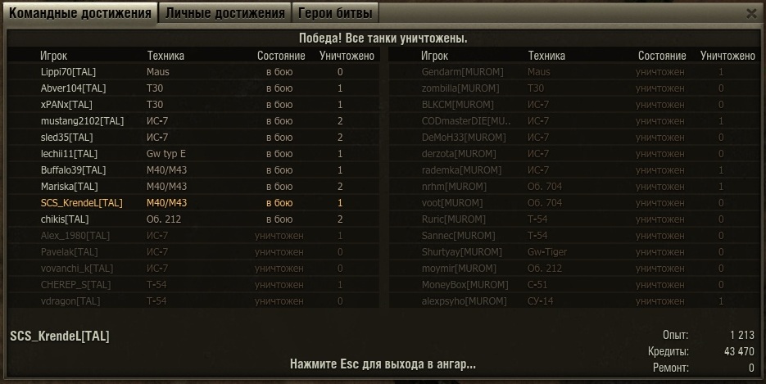This screenshot has width=766, height=384.
Task: Click the left Игрок column header
Action: click(x=53, y=56)
